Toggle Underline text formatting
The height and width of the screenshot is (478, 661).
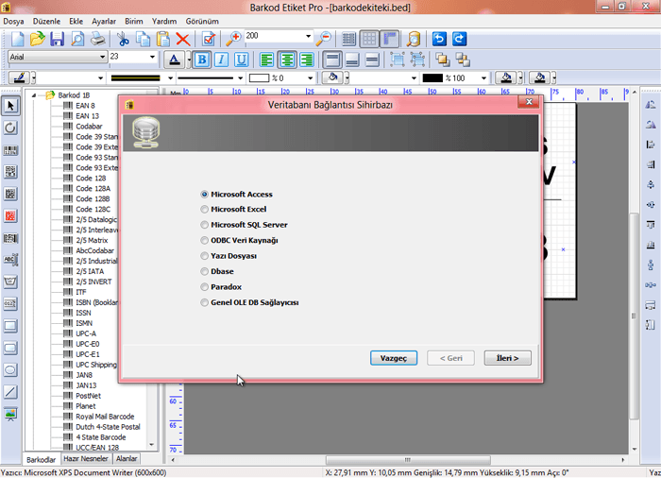pyautogui.click(x=241, y=60)
